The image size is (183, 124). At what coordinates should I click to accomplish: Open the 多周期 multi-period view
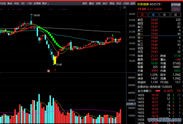tap(37, 3)
